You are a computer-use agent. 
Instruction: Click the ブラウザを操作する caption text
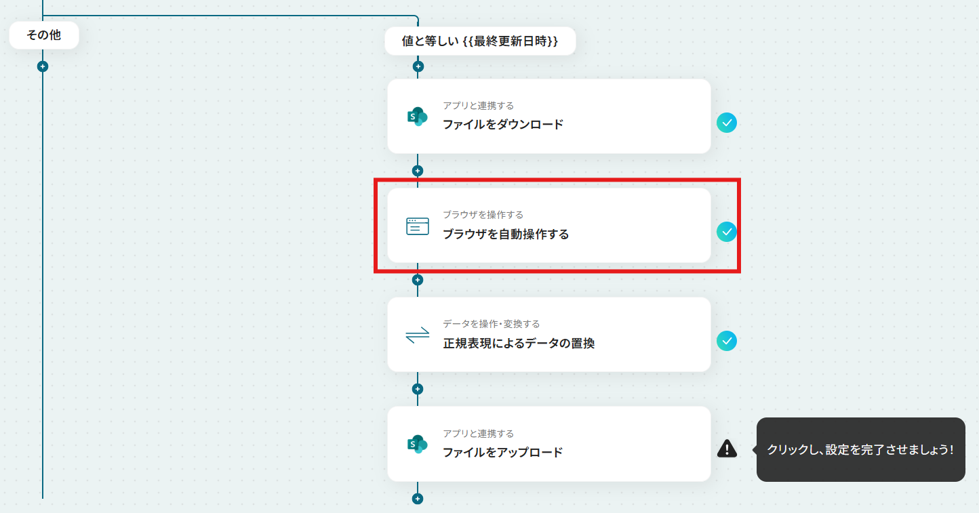pyautogui.click(x=483, y=215)
